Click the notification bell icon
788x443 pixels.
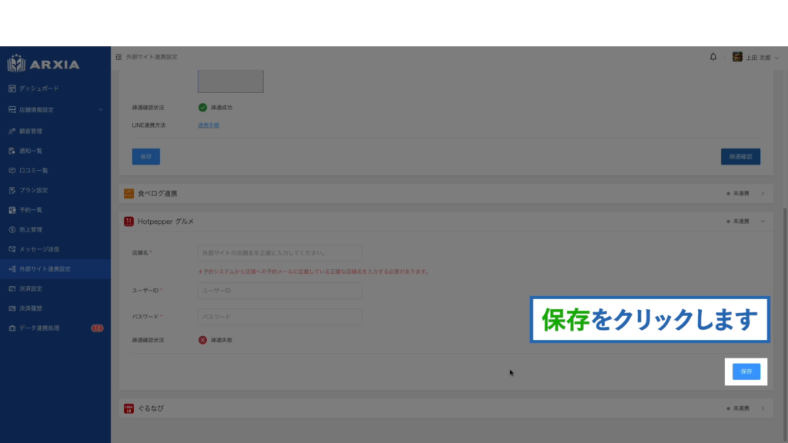pos(713,57)
